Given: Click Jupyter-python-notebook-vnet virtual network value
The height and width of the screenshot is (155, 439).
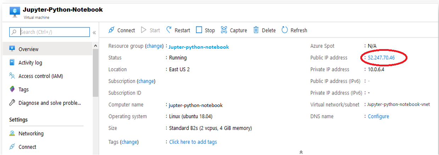Looking at the screenshot, I should coord(399,105).
